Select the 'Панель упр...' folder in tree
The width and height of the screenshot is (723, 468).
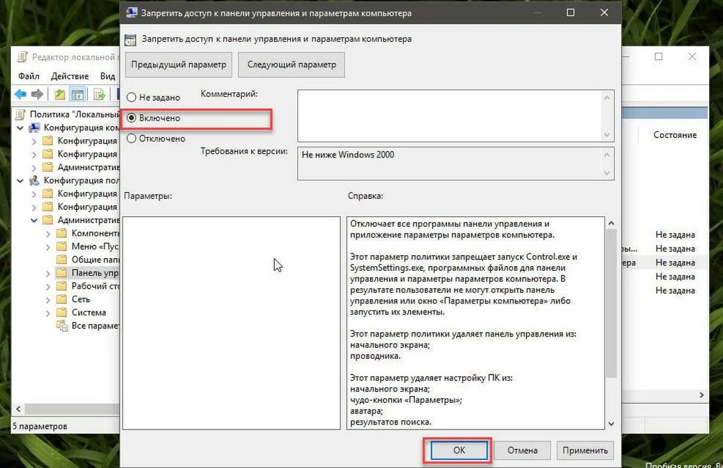pos(95,273)
